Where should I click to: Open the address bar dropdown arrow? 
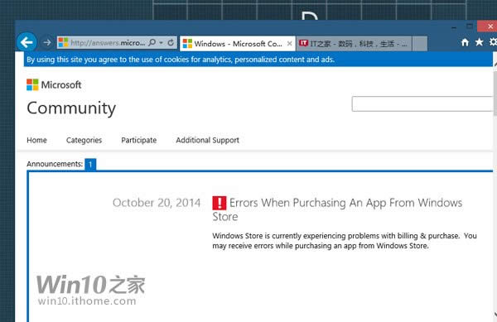(162, 43)
